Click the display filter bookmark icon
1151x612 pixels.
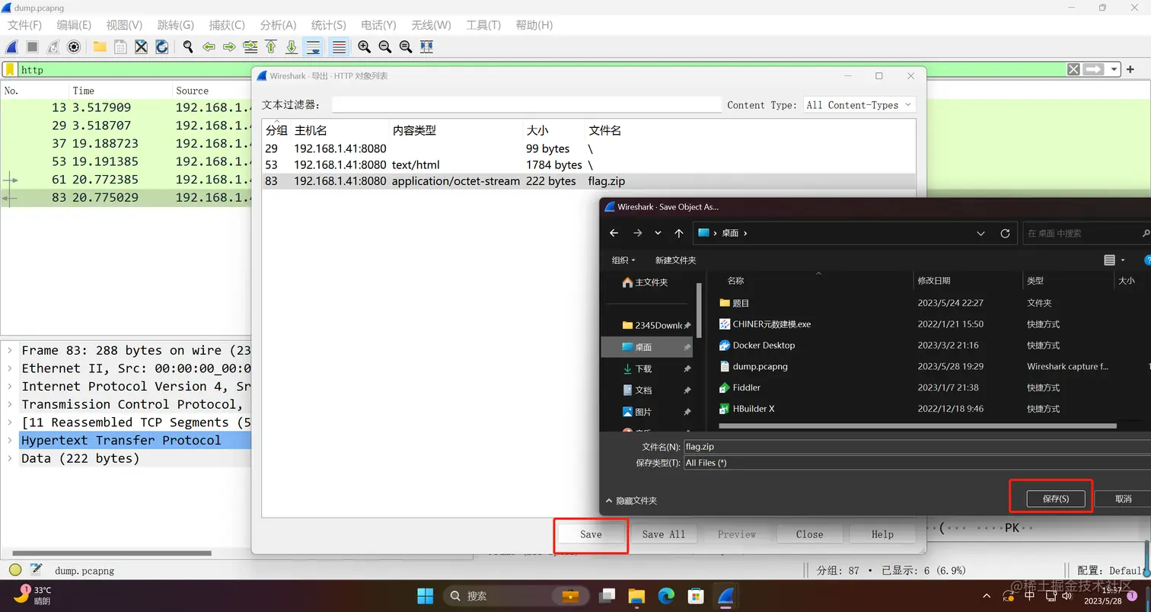(x=10, y=69)
